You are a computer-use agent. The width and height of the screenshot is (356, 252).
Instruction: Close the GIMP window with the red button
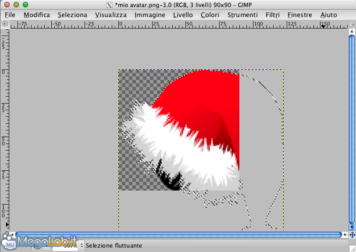[7, 4]
